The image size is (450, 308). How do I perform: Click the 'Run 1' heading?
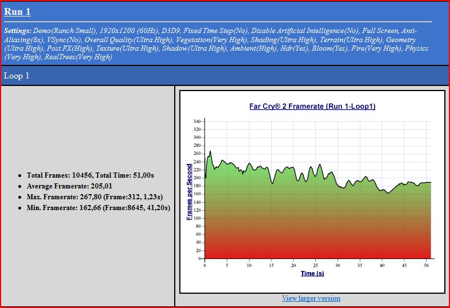[17, 12]
